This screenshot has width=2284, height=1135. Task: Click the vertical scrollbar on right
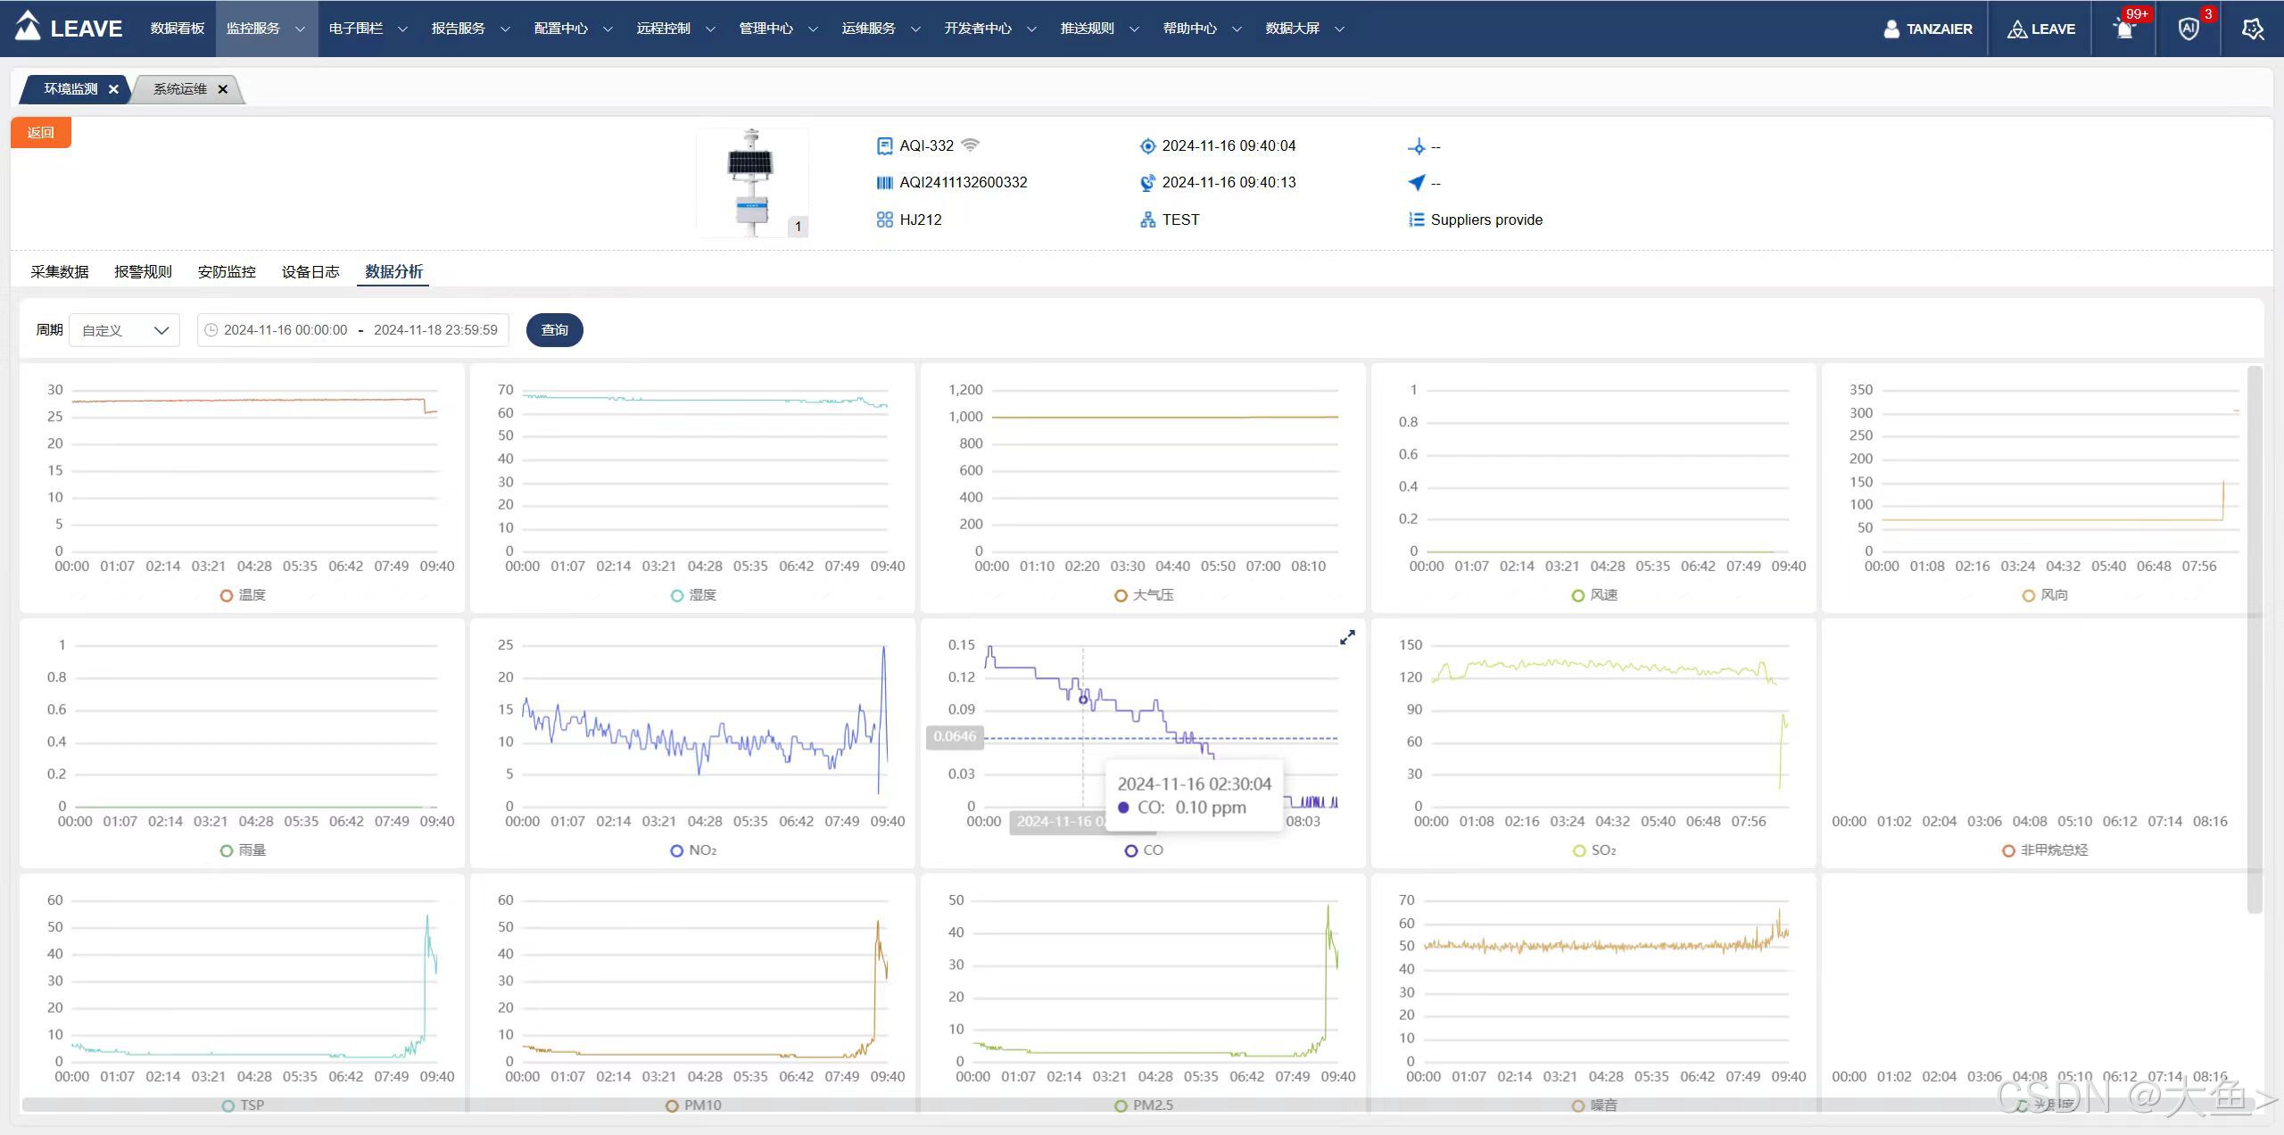click(x=2255, y=638)
